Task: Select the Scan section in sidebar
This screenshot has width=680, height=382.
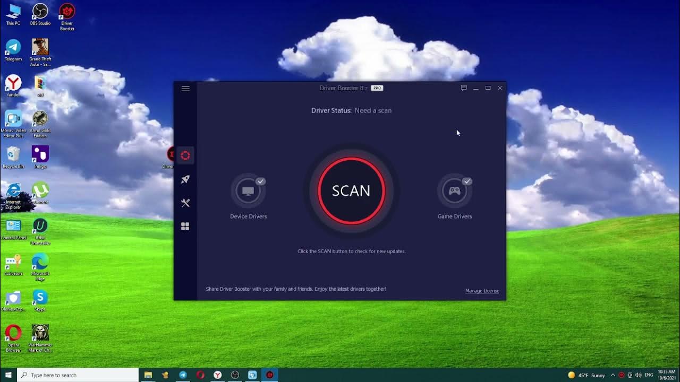Action: coord(185,155)
